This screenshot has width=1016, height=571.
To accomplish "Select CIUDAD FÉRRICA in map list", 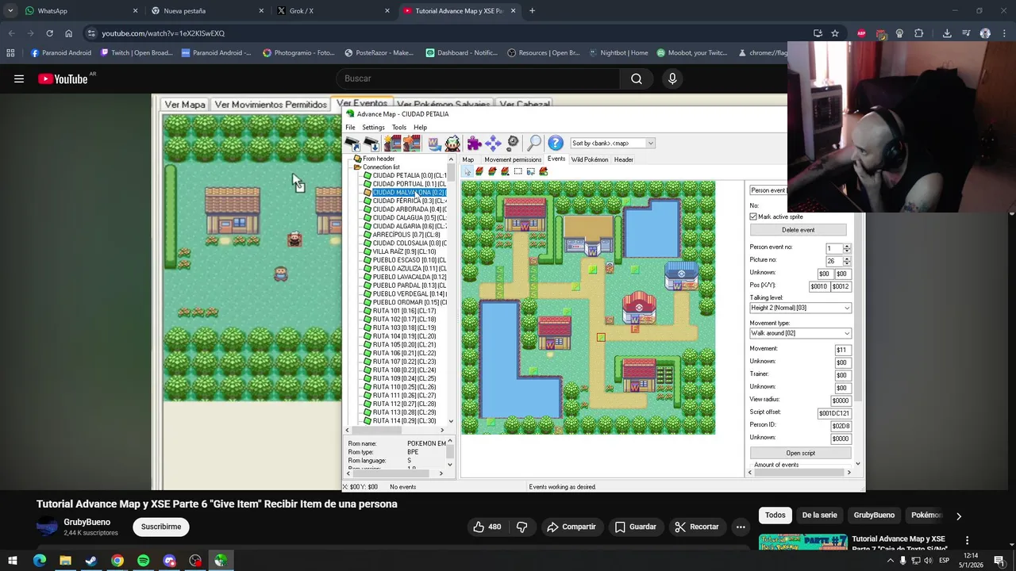I will point(408,201).
